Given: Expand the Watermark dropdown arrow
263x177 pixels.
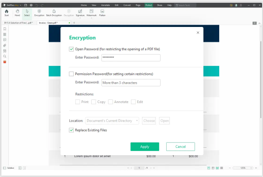Looking at the screenshot, I should 91,18.
